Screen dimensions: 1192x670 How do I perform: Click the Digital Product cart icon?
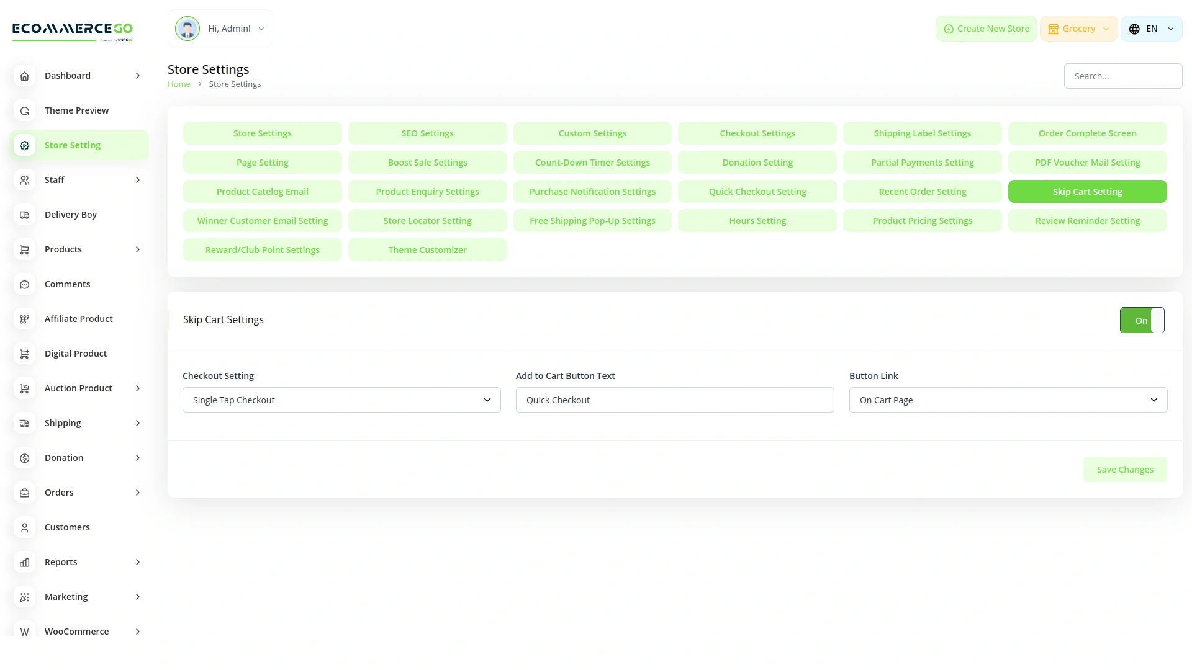[25, 354]
